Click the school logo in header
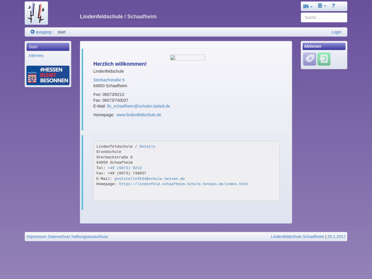Viewport: 372px width, 279px height. tap(36, 13)
